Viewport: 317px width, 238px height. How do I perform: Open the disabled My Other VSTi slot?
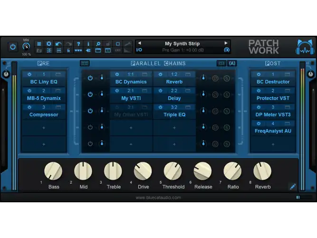click(x=131, y=115)
